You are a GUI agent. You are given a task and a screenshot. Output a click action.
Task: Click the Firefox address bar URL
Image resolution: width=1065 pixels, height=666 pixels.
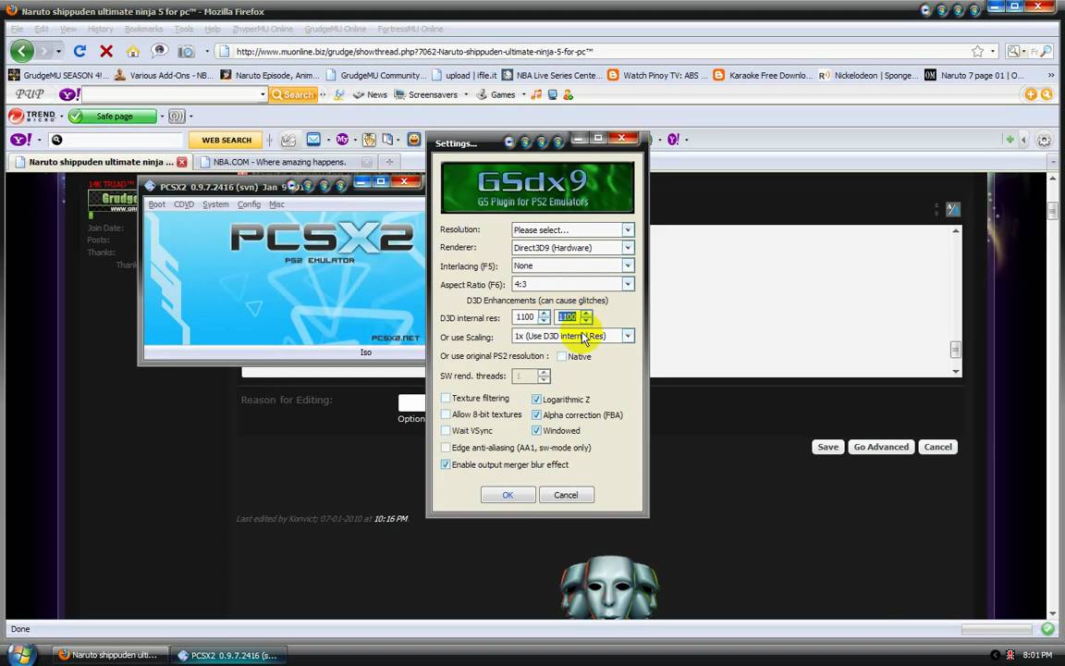pos(414,52)
